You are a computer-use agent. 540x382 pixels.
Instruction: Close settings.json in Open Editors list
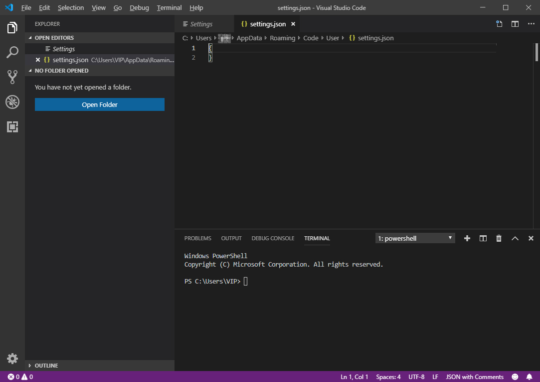[38, 60]
